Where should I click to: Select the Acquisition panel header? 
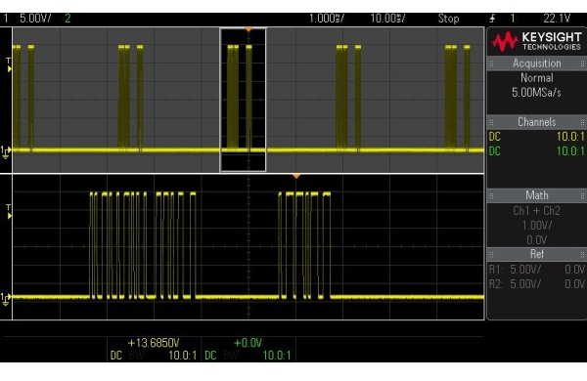tap(536, 63)
